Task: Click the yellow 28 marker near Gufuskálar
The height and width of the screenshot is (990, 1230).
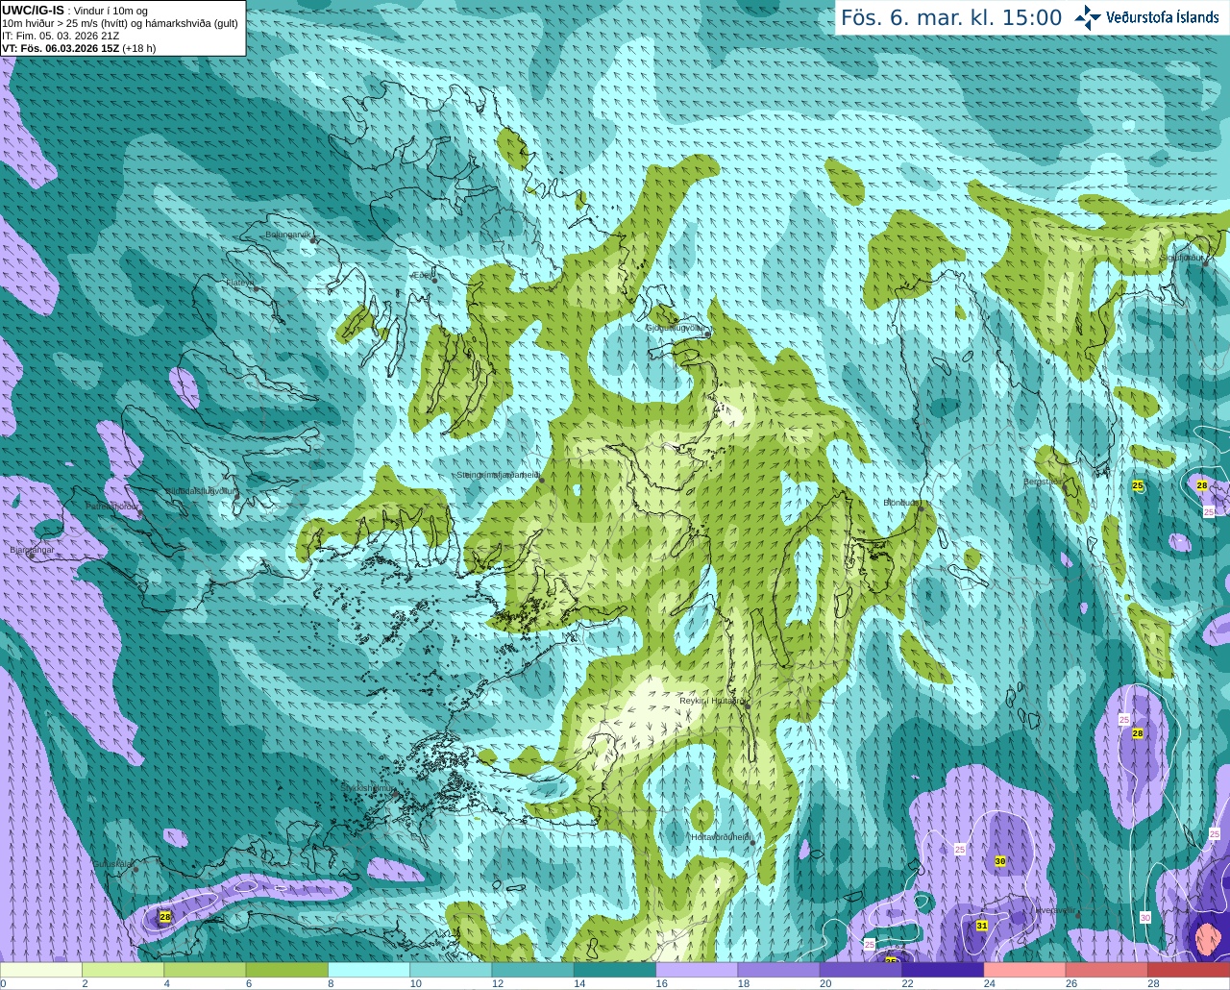Action: [x=165, y=918]
